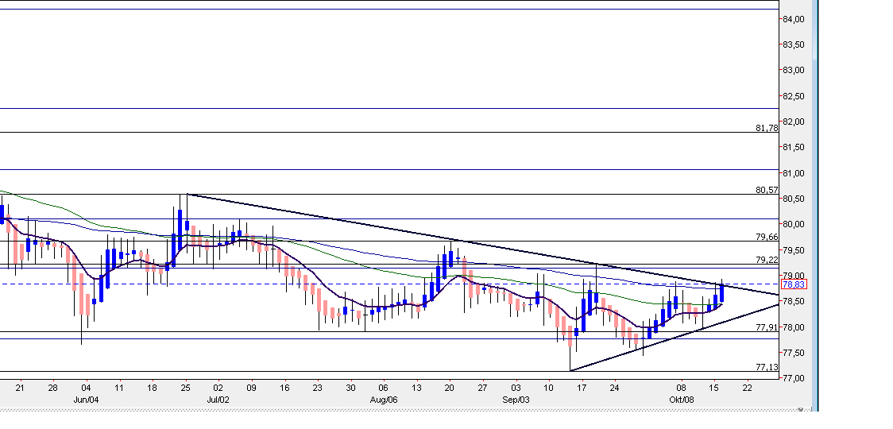
Task: Click the 80,57 horizontal level label
Action: (767, 190)
